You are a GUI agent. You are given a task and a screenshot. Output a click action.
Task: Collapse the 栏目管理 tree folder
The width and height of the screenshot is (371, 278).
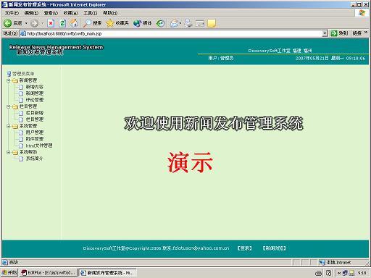[9, 106]
